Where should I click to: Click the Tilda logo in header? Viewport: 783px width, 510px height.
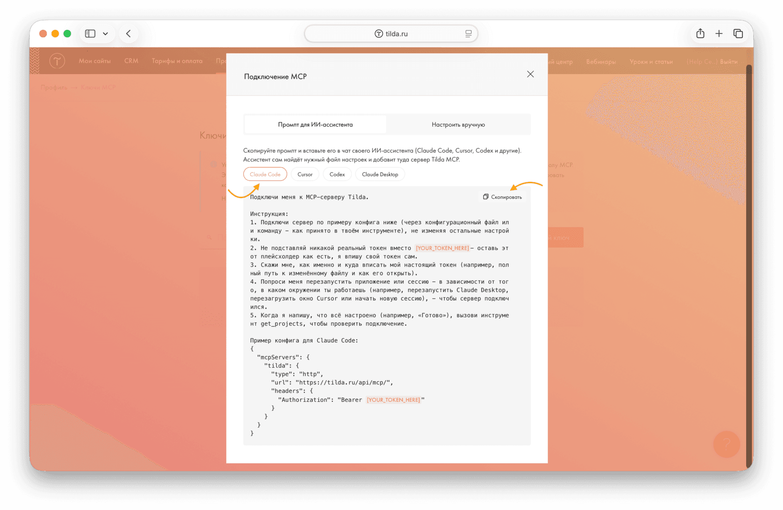(57, 61)
